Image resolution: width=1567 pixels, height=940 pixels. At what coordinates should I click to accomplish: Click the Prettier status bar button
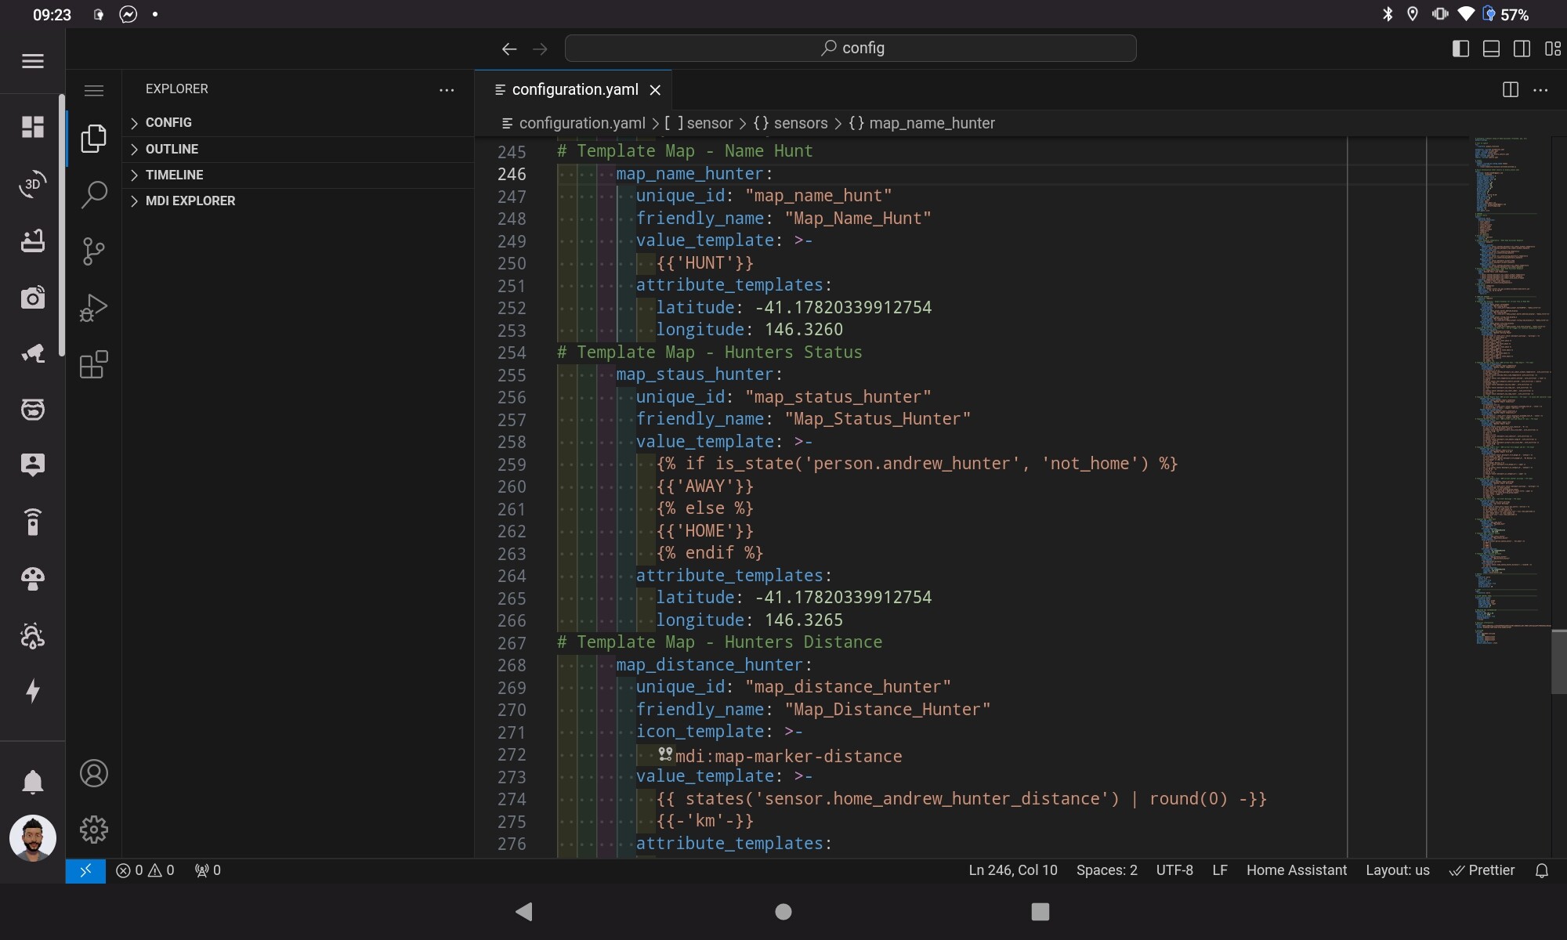pos(1482,870)
